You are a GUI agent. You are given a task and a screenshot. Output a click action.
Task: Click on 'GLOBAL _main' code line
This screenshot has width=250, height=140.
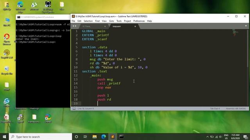click(94, 31)
